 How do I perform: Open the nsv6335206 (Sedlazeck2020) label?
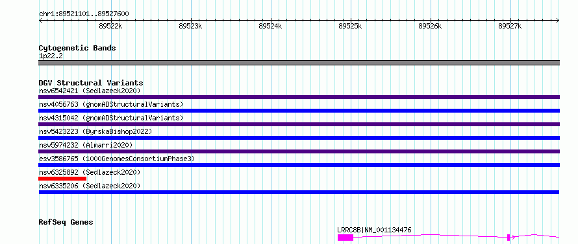90,186
